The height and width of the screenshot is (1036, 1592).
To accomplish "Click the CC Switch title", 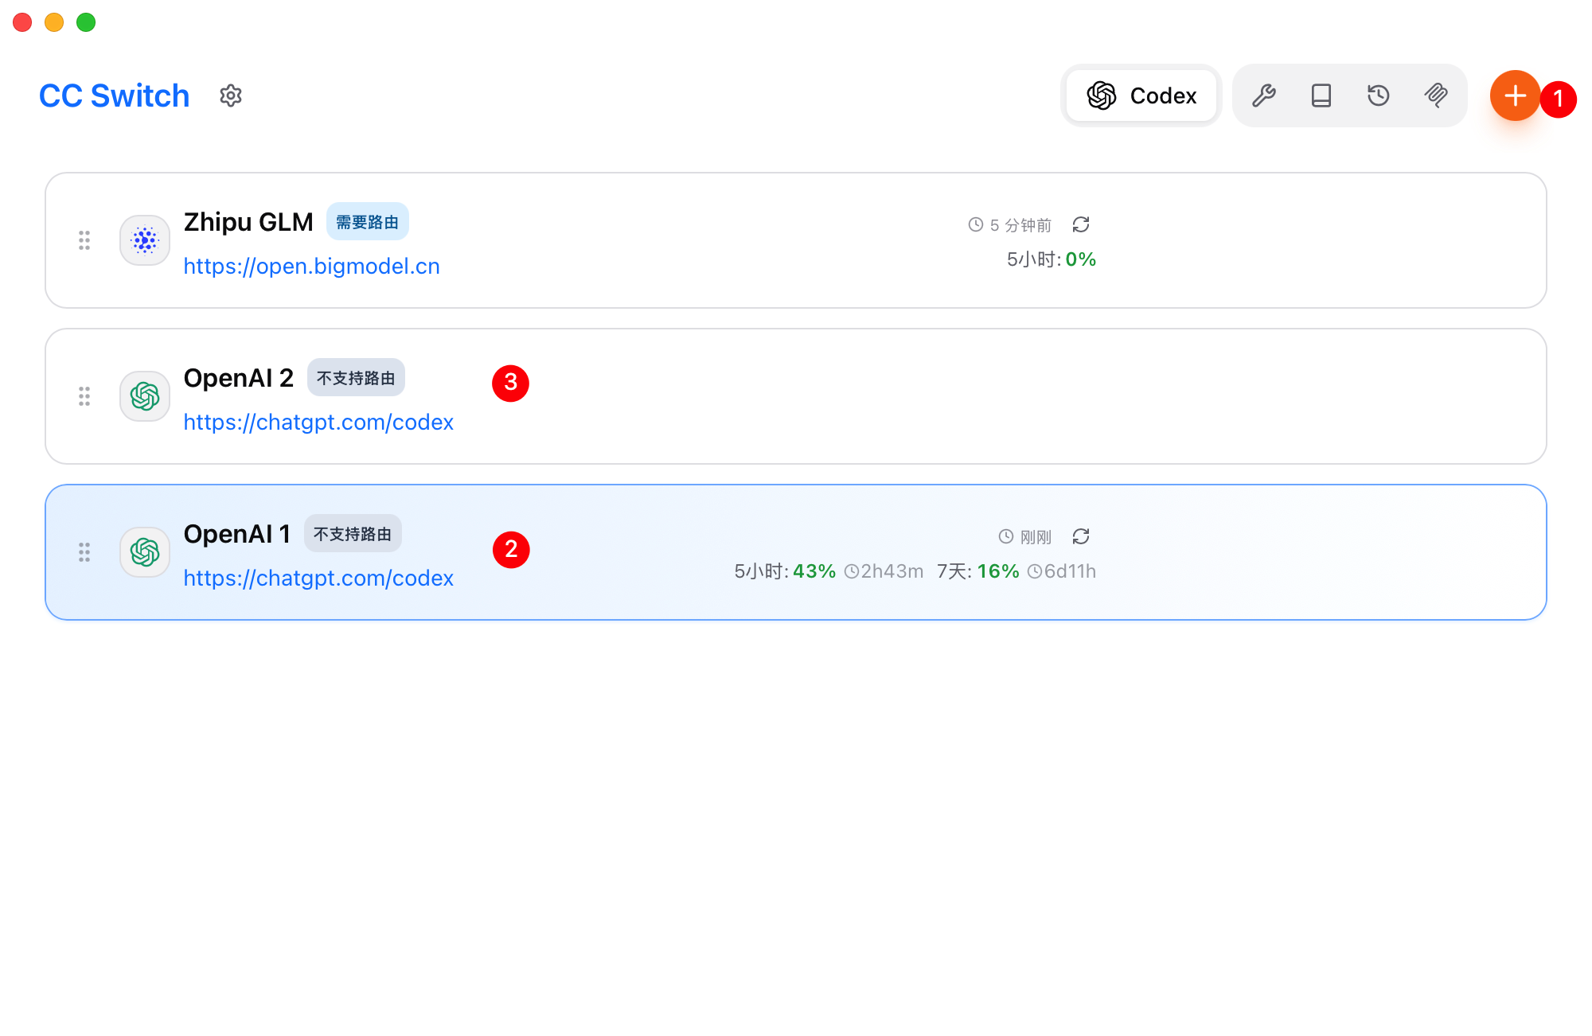I will coord(115,95).
